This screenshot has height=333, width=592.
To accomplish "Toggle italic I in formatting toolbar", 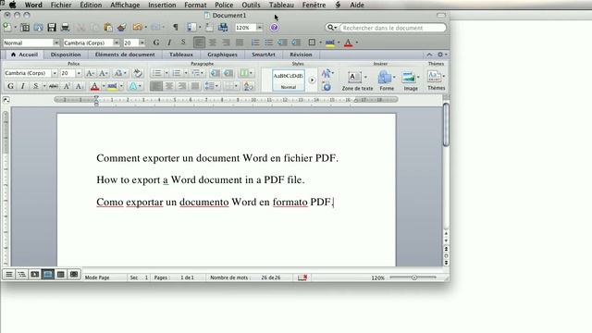I will coord(169,43).
